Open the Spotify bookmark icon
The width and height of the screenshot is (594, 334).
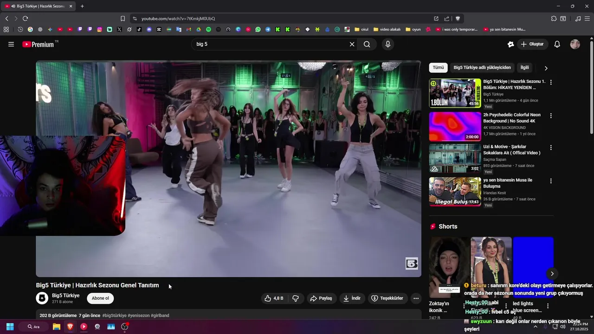(x=208, y=29)
